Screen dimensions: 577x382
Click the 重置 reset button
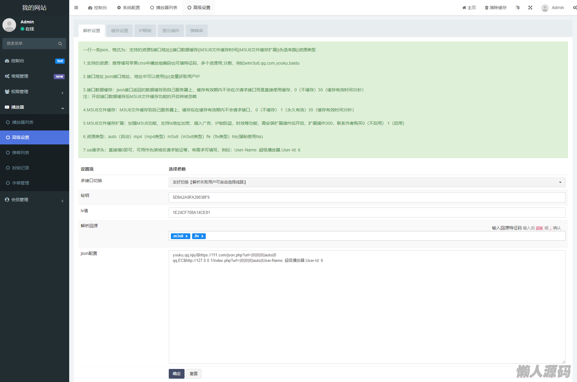(194, 374)
